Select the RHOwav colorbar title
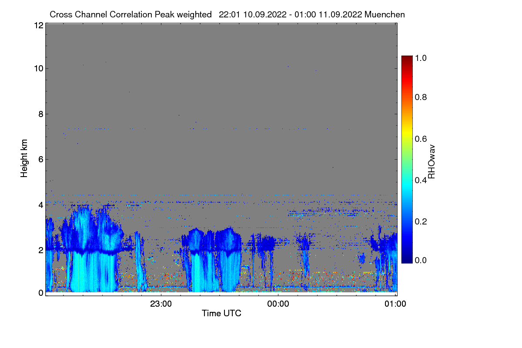Screen dimensions: 522x348 tap(432, 162)
